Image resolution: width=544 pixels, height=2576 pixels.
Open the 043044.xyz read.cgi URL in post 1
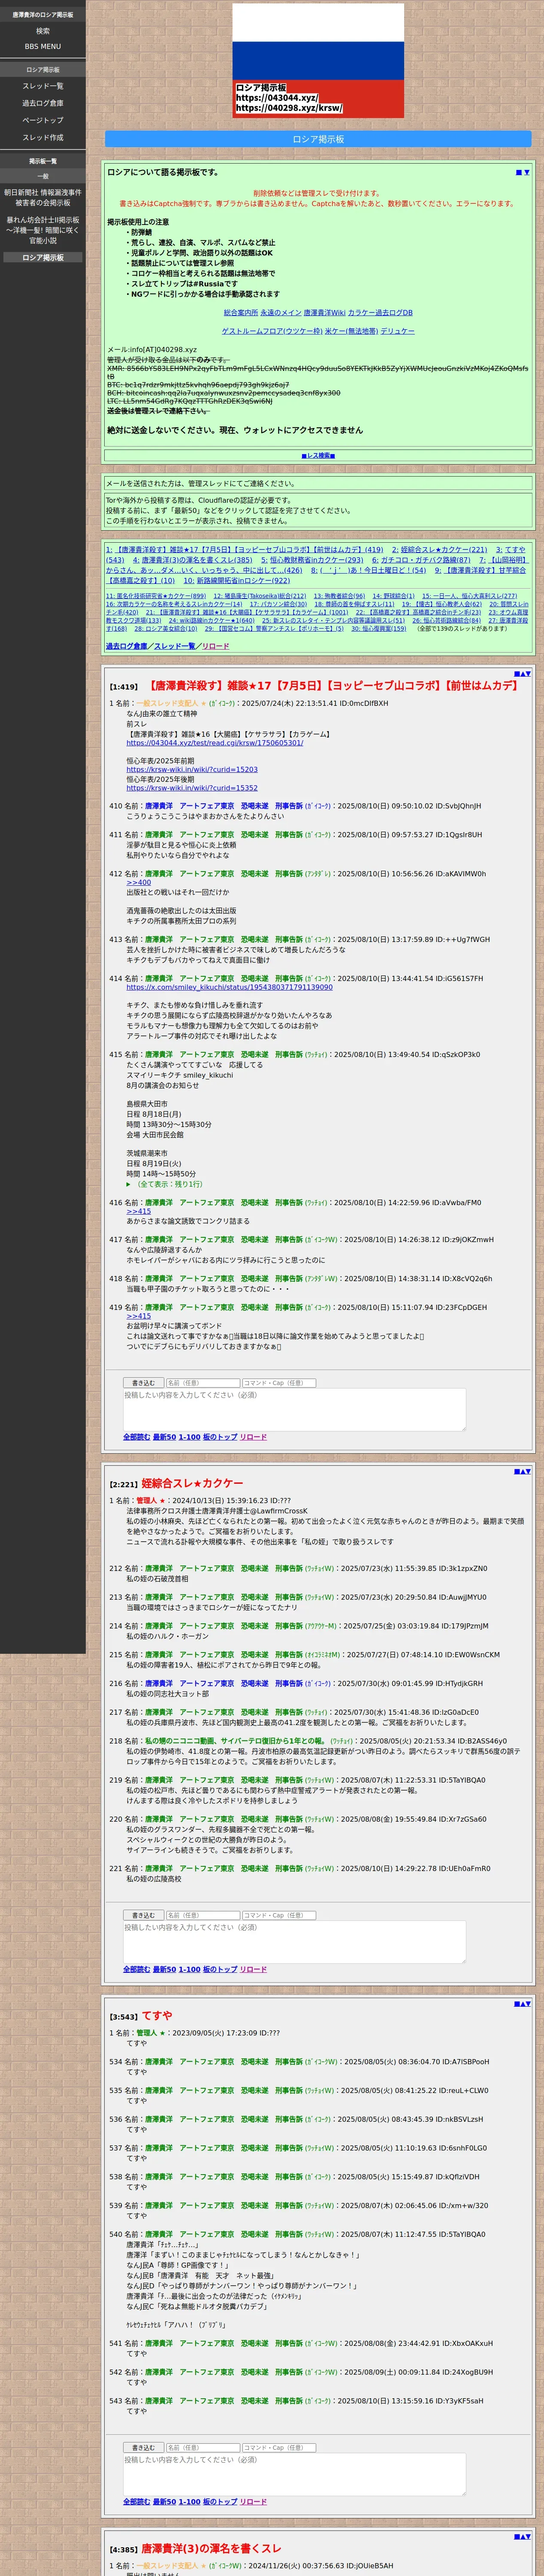tap(214, 743)
